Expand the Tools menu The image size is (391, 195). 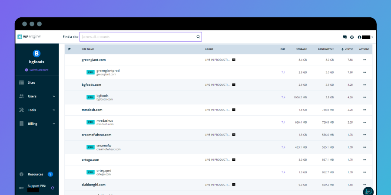(37, 110)
